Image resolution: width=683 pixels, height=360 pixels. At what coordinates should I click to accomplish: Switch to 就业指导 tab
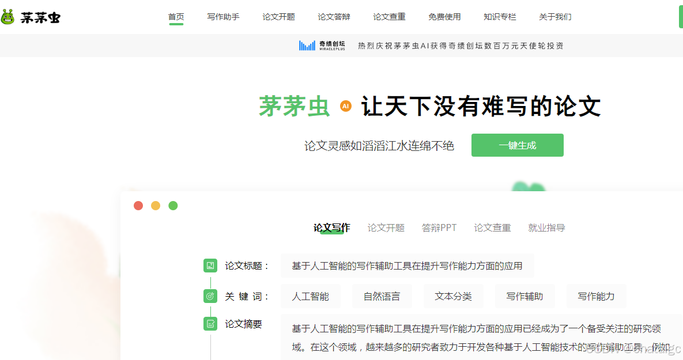(546, 228)
